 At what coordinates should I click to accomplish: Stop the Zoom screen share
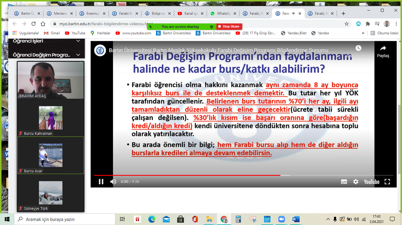(x=229, y=27)
